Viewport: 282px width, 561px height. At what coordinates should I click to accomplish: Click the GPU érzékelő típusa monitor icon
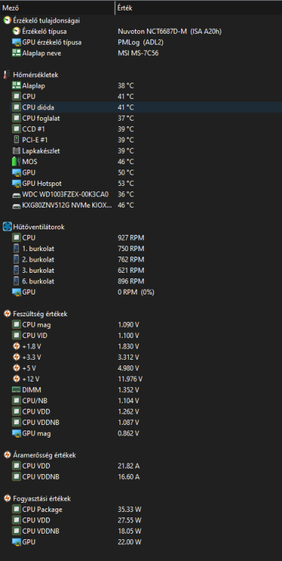click(x=16, y=42)
